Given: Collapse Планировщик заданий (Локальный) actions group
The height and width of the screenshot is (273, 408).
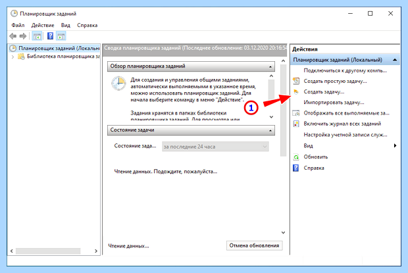Looking at the screenshot, I should tap(395, 60).
